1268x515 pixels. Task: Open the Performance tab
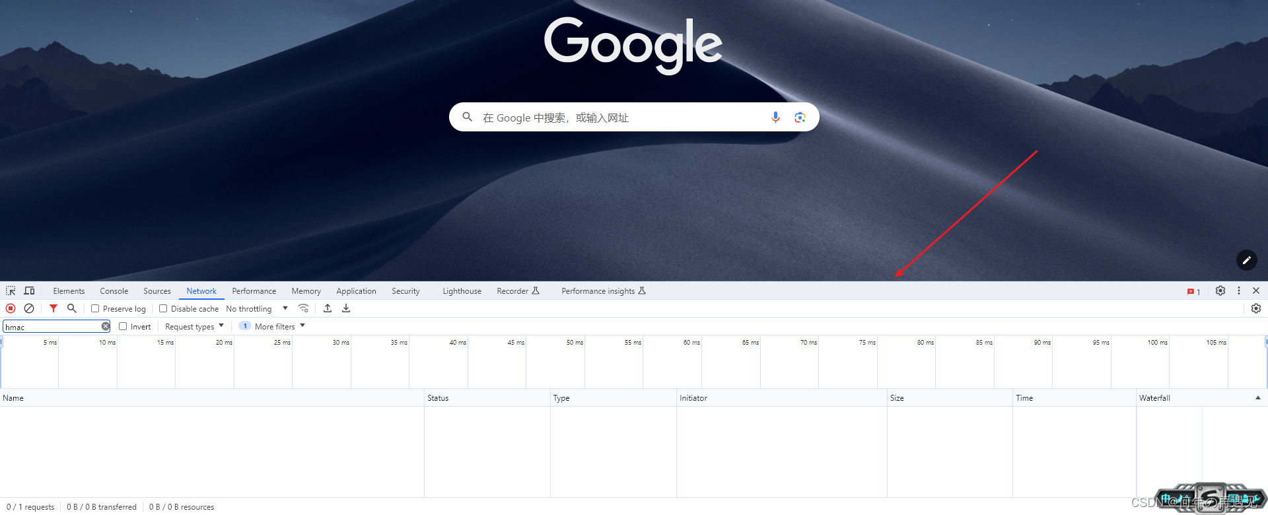254,291
